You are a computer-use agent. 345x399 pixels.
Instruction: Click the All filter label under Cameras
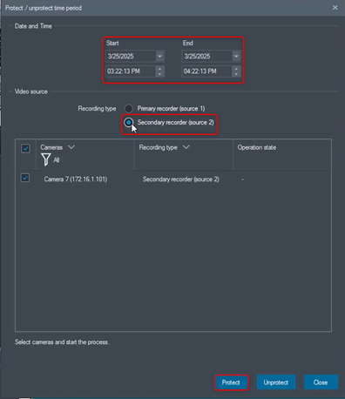pos(57,160)
